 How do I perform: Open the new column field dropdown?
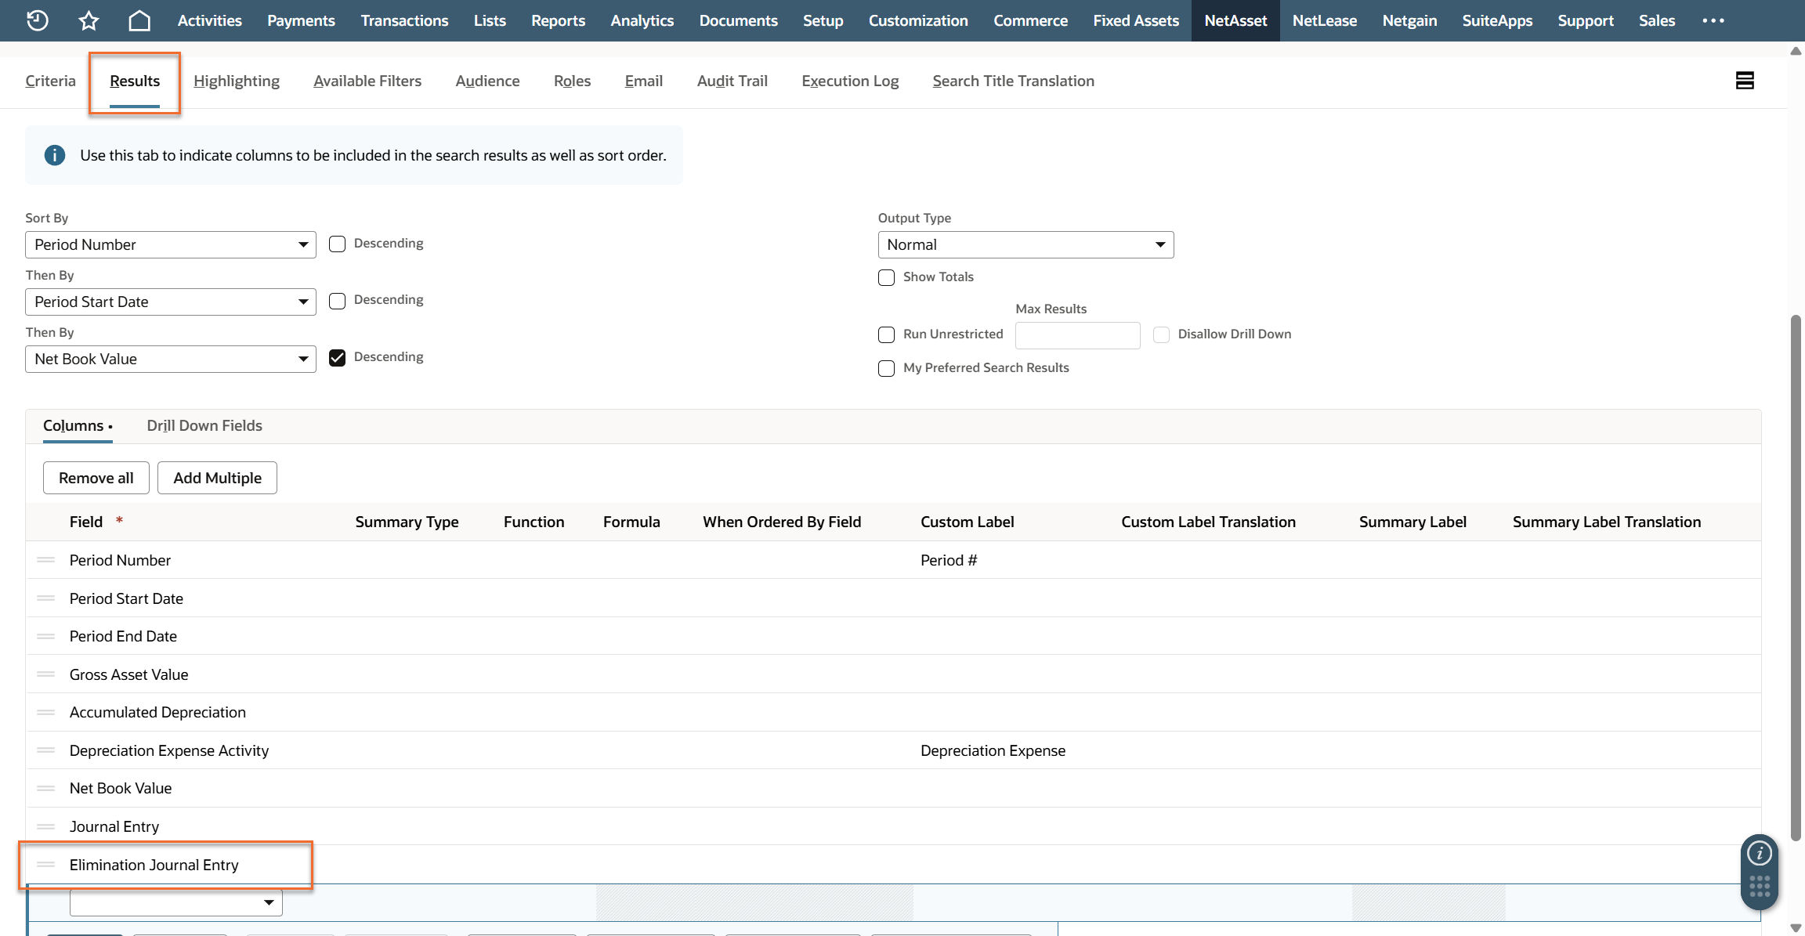[x=175, y=902]
